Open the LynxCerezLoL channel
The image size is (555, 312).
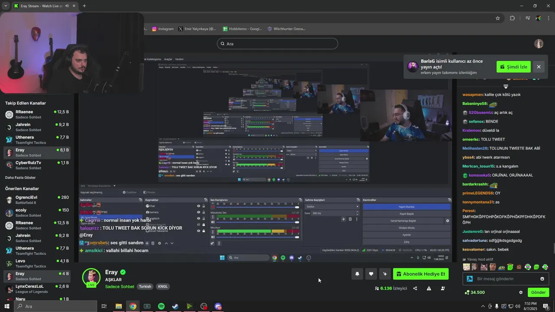point(37,289)
